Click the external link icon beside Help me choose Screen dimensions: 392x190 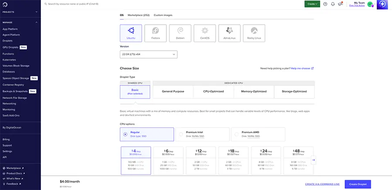click(x=312, y=68)
